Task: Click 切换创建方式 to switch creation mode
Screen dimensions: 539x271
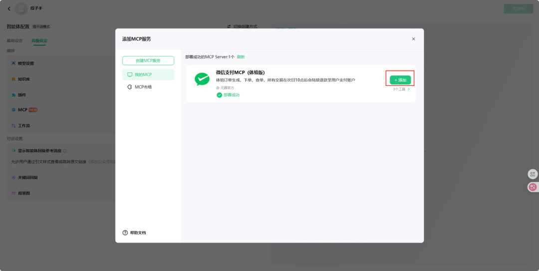Action: click(242, 26)
